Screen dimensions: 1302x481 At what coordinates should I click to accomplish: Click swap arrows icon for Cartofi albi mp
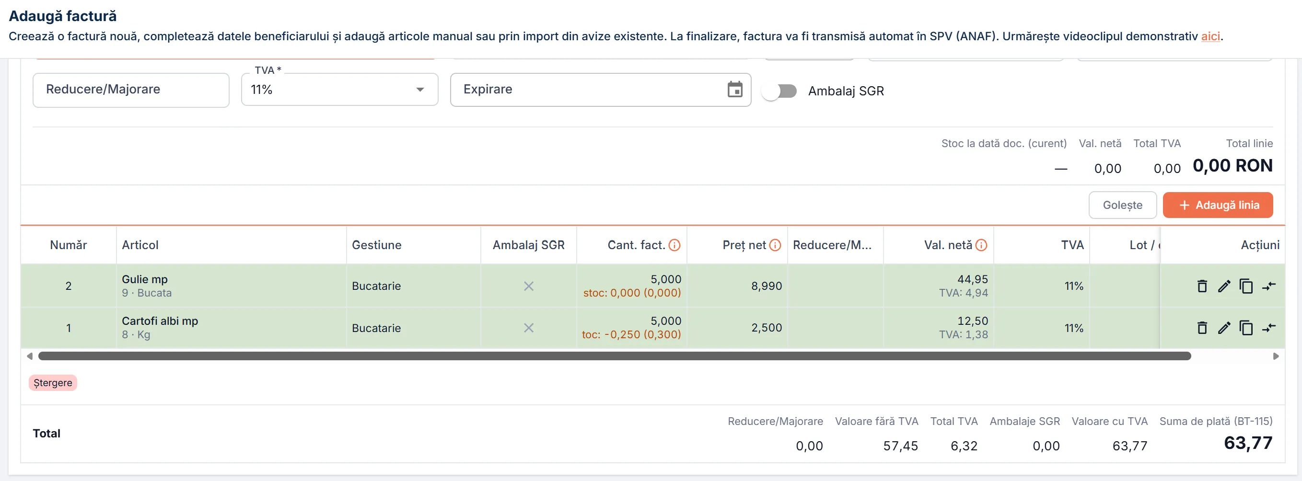pyautogui.click(x=1268, y=328)
